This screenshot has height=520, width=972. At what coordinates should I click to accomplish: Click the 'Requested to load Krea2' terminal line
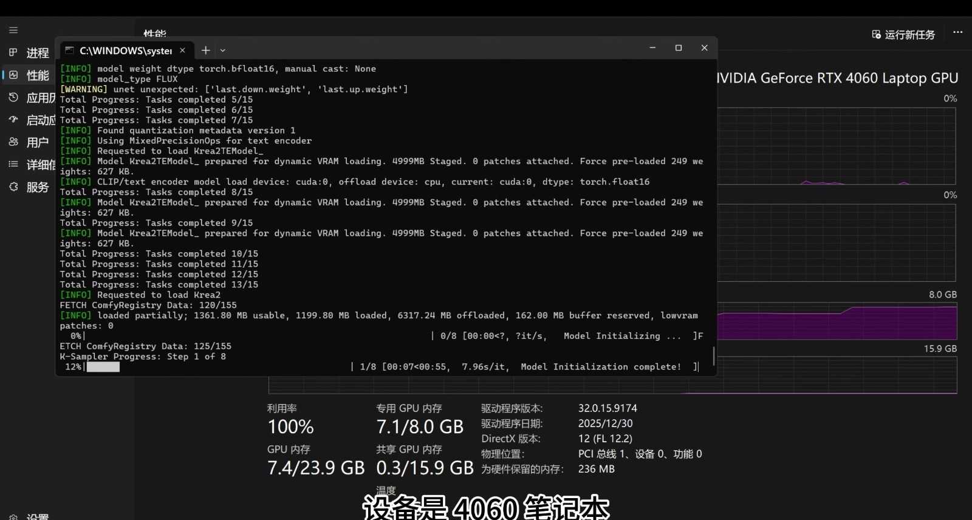[140, 295]
